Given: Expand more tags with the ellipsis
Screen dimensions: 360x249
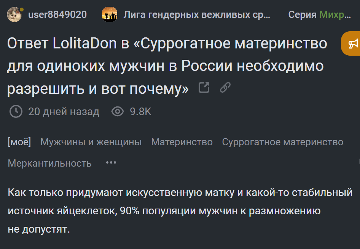Looking at the screenshot, I should pos(111,163).
